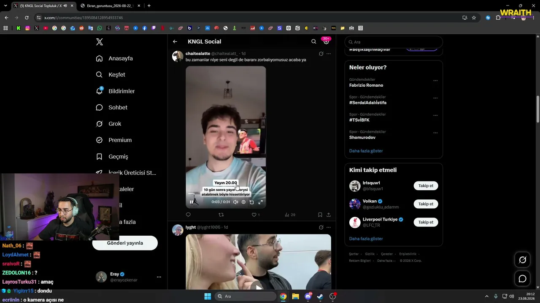Pause the chaitealatte video
The image size is (540, 303).
click(x=192, y=202)
